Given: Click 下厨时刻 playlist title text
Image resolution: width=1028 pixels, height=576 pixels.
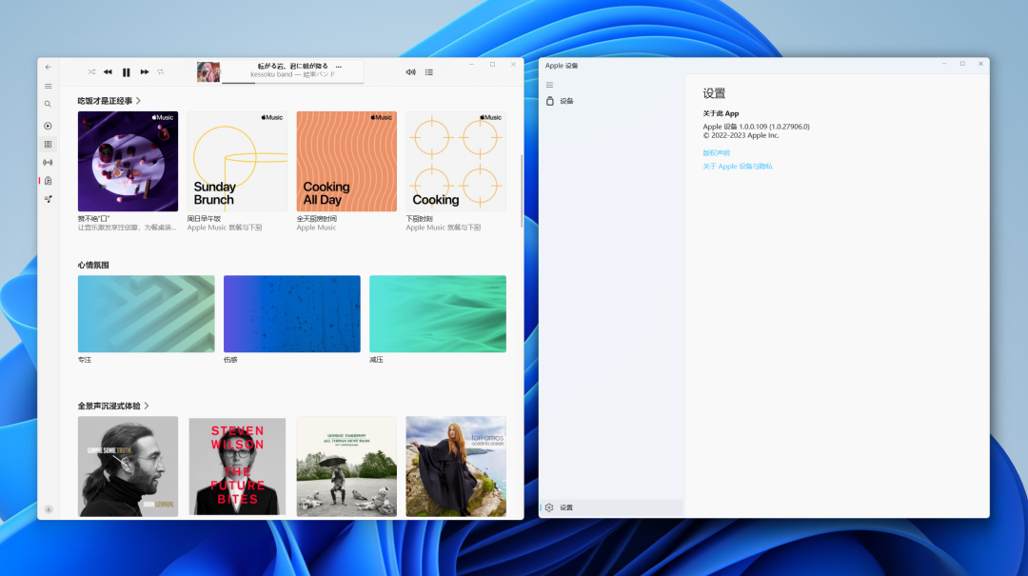Looking at the screenshot, I should pyautogui.click(x=419, y=219).
